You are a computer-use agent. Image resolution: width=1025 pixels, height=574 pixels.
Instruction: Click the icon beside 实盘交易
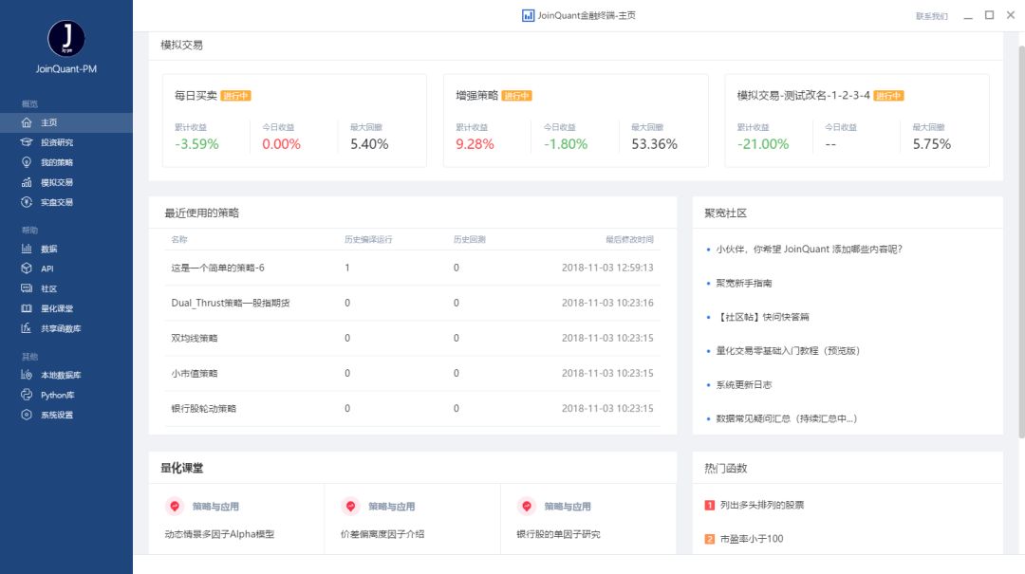[x=27, y=202]
